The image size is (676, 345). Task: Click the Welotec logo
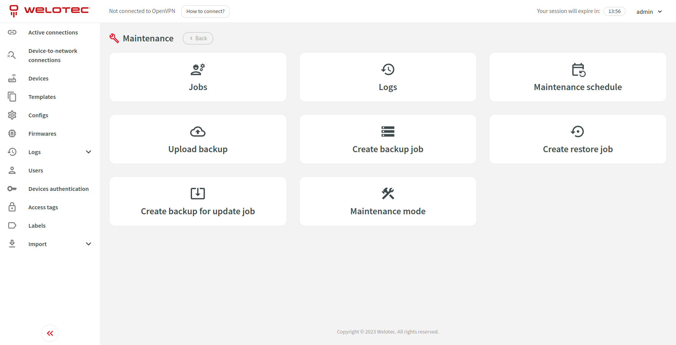point(50,11)
